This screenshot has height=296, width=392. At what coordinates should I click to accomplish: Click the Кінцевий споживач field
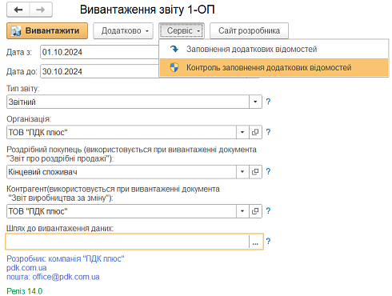click(122, 171)
